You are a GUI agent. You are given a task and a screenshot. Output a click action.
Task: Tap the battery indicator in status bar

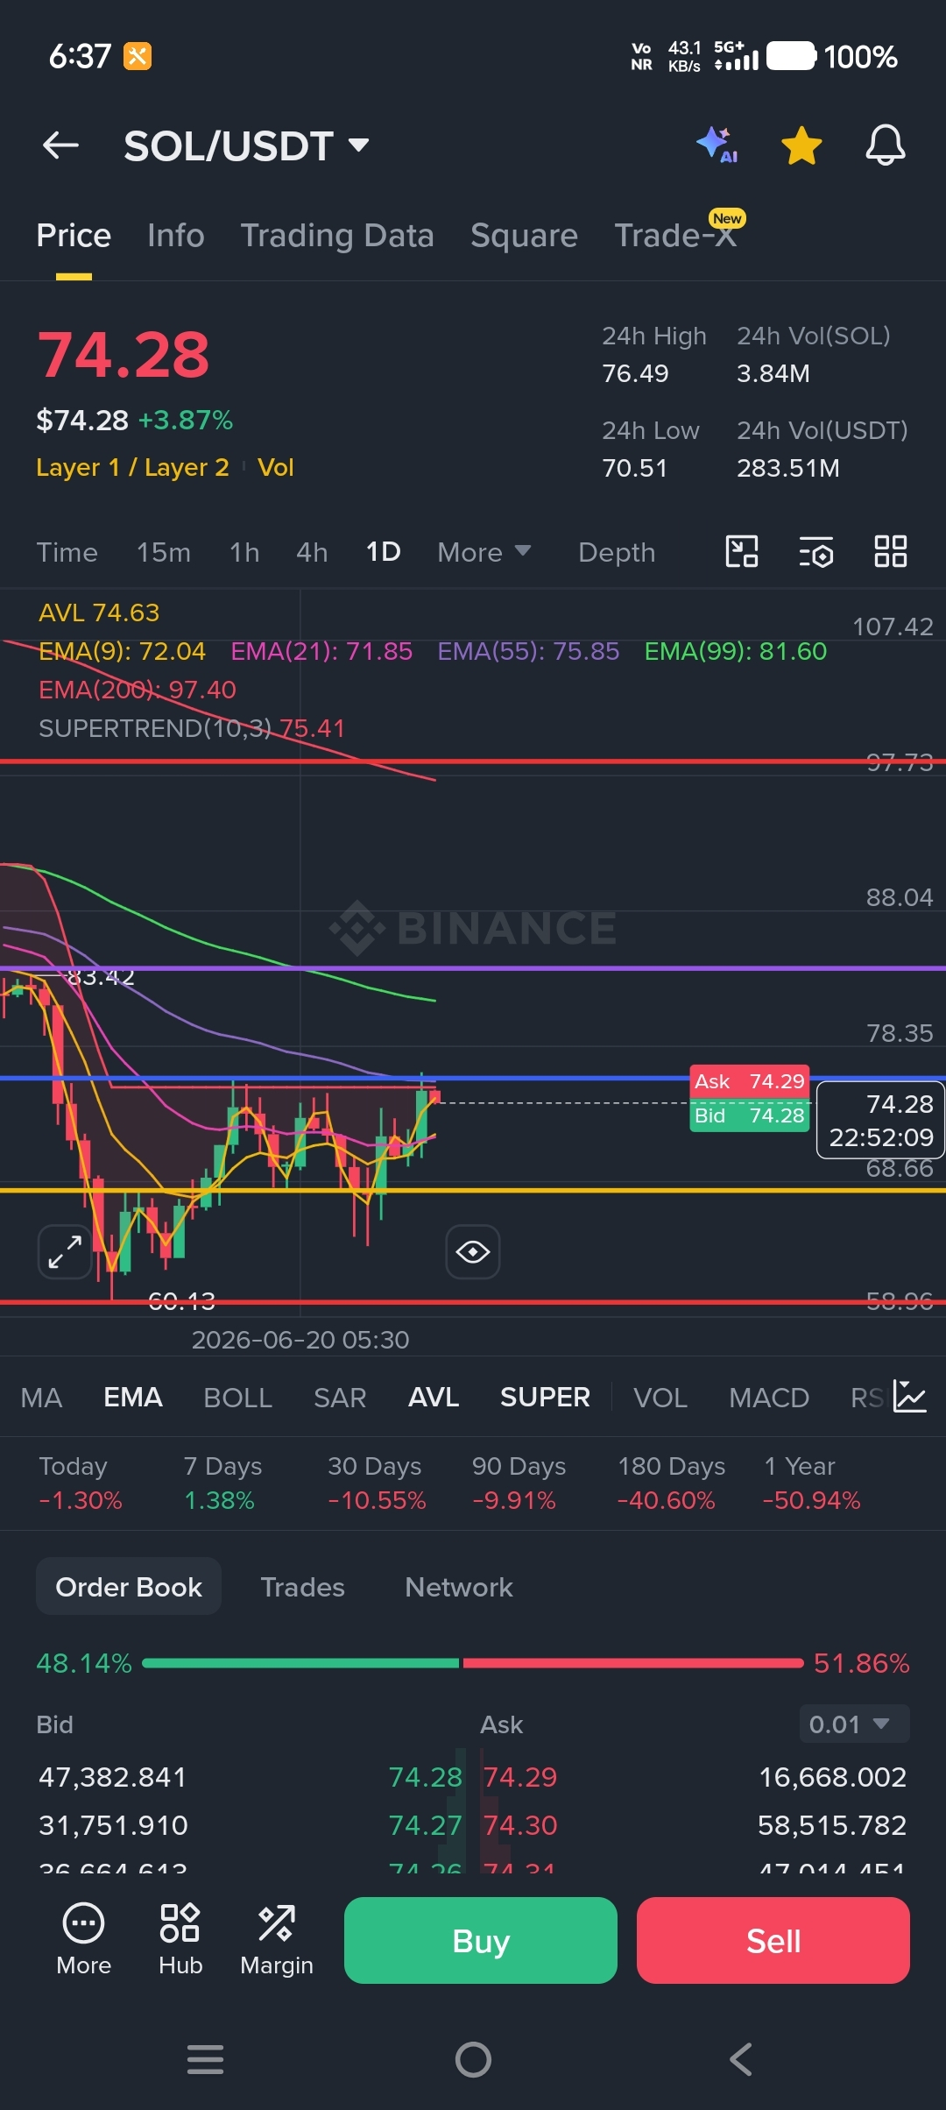point(792,56)
